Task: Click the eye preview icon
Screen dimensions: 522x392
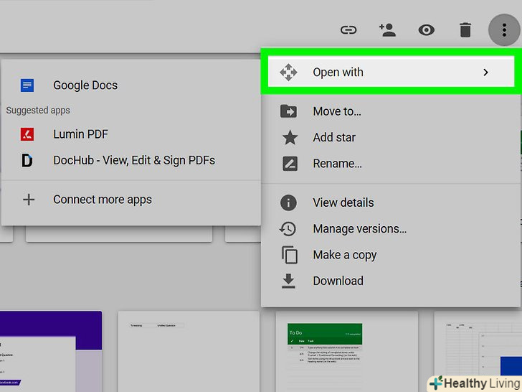Action: click(x=427, y=30)
